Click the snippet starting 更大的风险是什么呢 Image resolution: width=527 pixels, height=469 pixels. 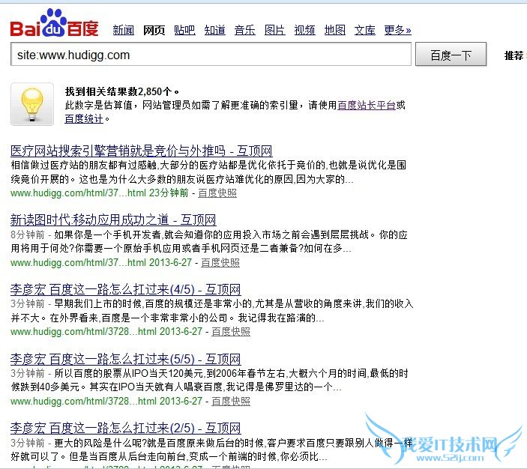(x=211, y=450)
